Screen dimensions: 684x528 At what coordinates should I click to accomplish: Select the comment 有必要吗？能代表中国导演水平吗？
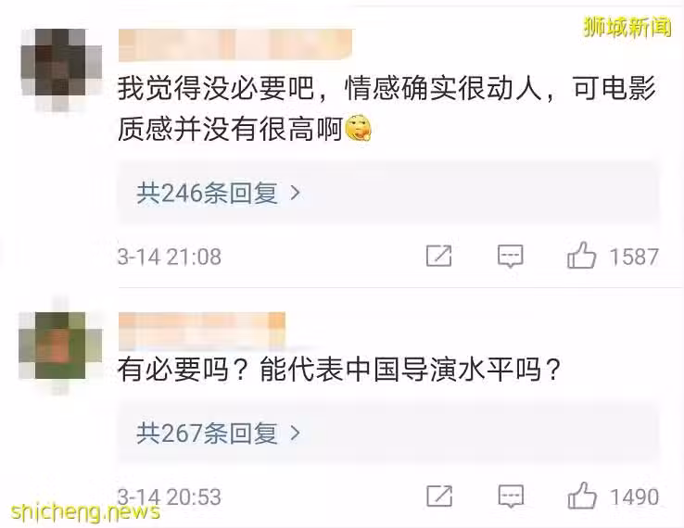339,370
